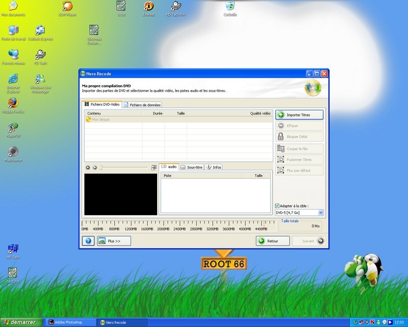Click the Nero Recode title bar icon
The height and width of the screenshot is (327, 408).
[83, 74]
